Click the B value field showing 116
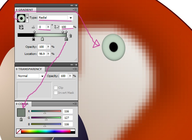192x140 pixels. click(68, 124)
